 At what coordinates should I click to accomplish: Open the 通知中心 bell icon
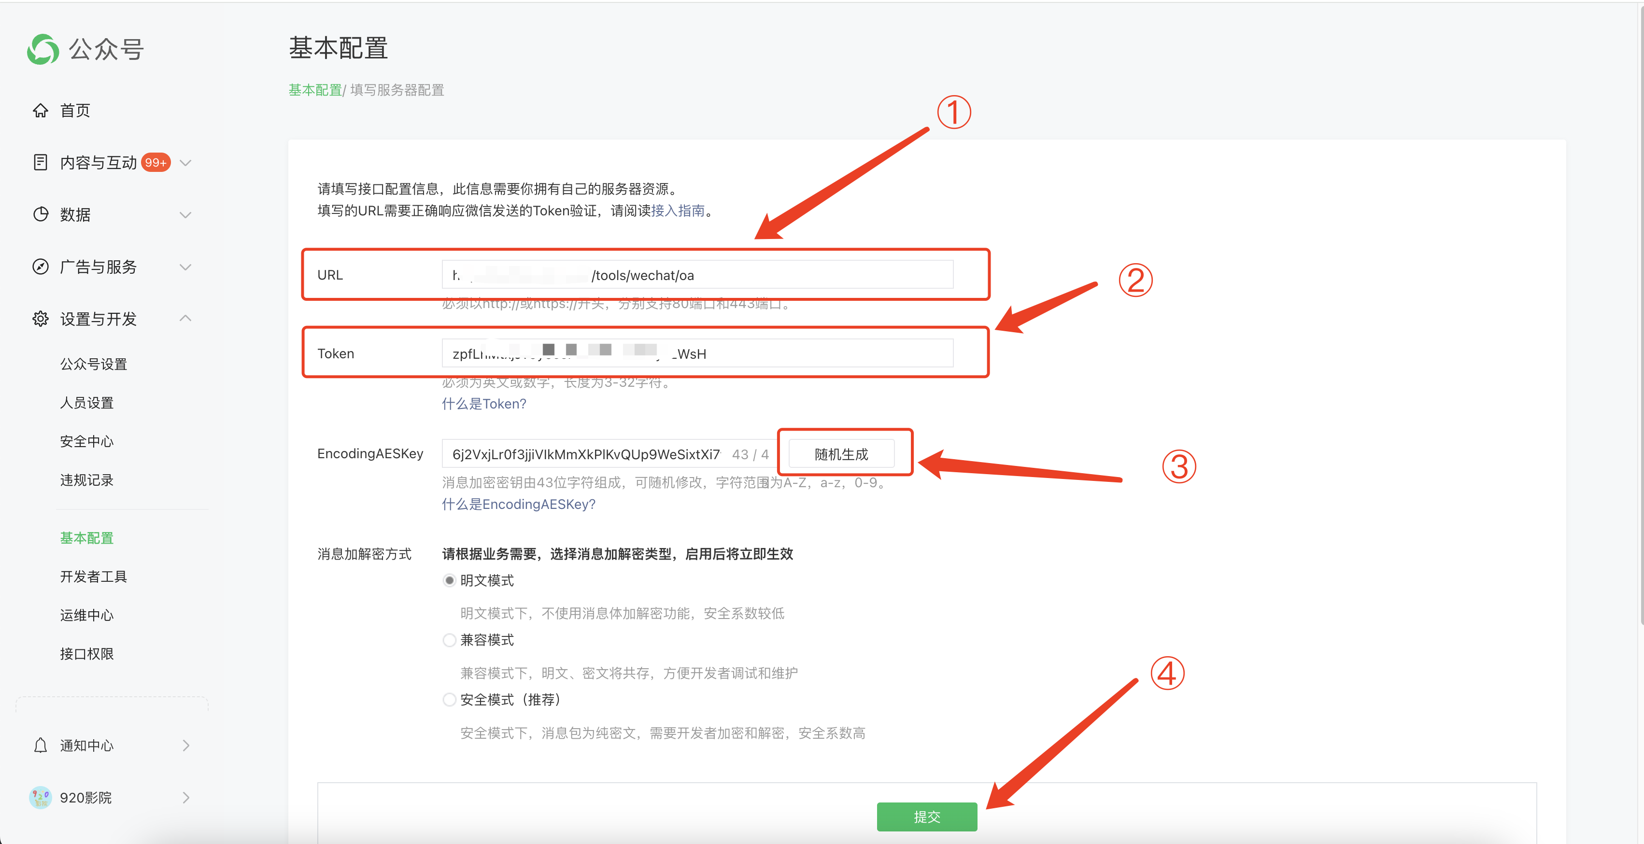[x=40, y=745]
